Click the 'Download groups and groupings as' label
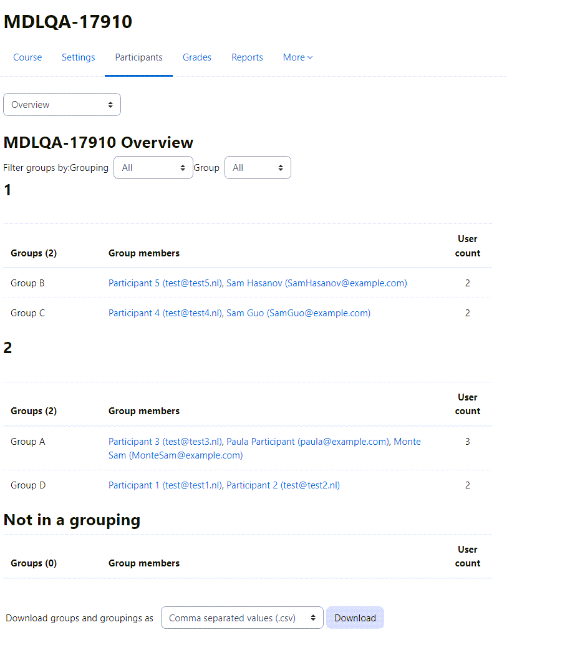The height and width of the screenshot is (655, 580). click(x=79, y=618)
